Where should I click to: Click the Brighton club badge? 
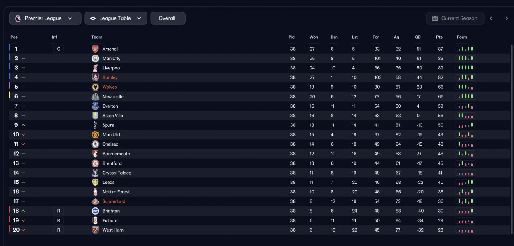(95, 211)
